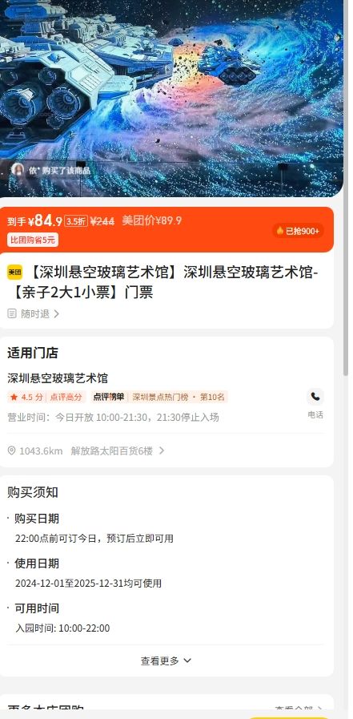Click the location pin icon
This screenshot has height=719, width=353.
click(x=12, y=450)
